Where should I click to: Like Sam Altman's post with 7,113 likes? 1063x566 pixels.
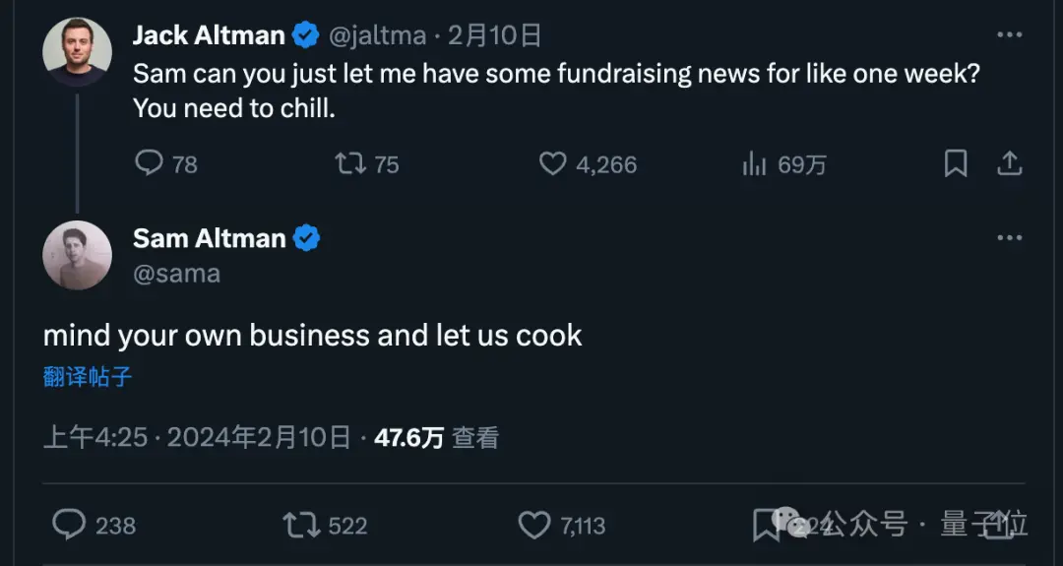coord(534,525)
